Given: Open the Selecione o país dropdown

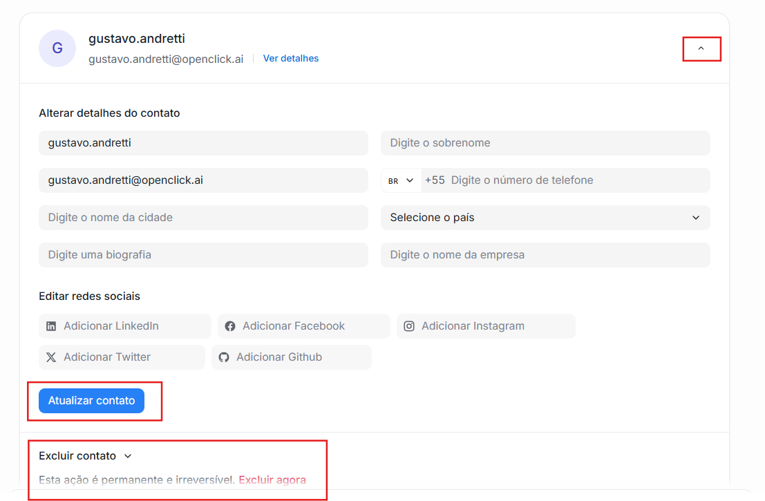Looking at the screenshot, I should 545,218.
